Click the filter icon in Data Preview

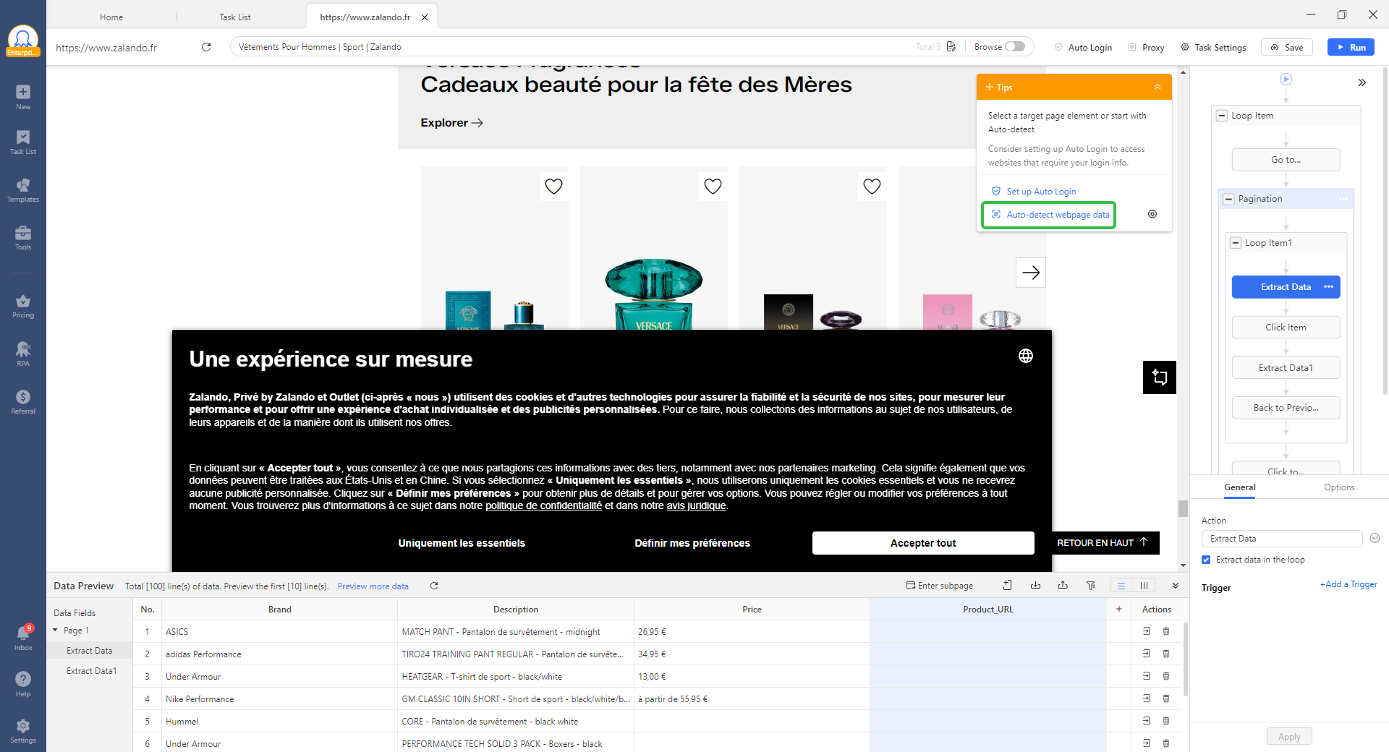pos(1091,586)
